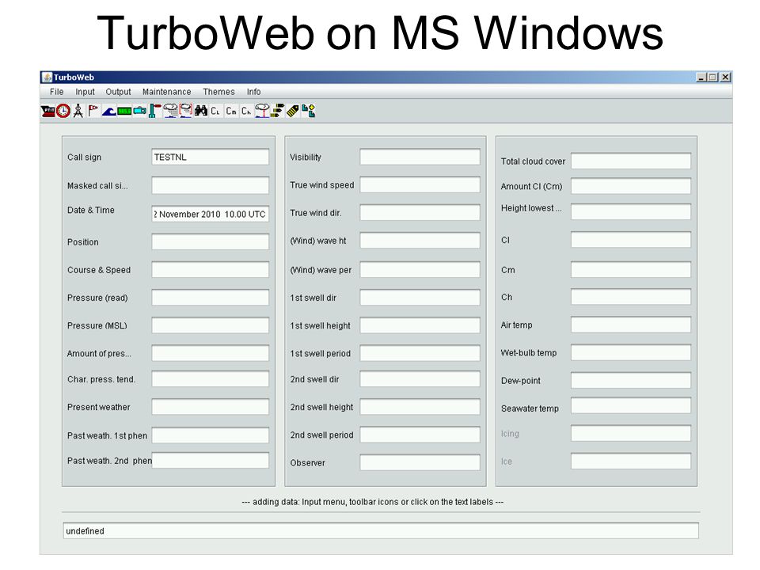Click the Visibility input field
The image size is (760, 570).
point(420,157)
